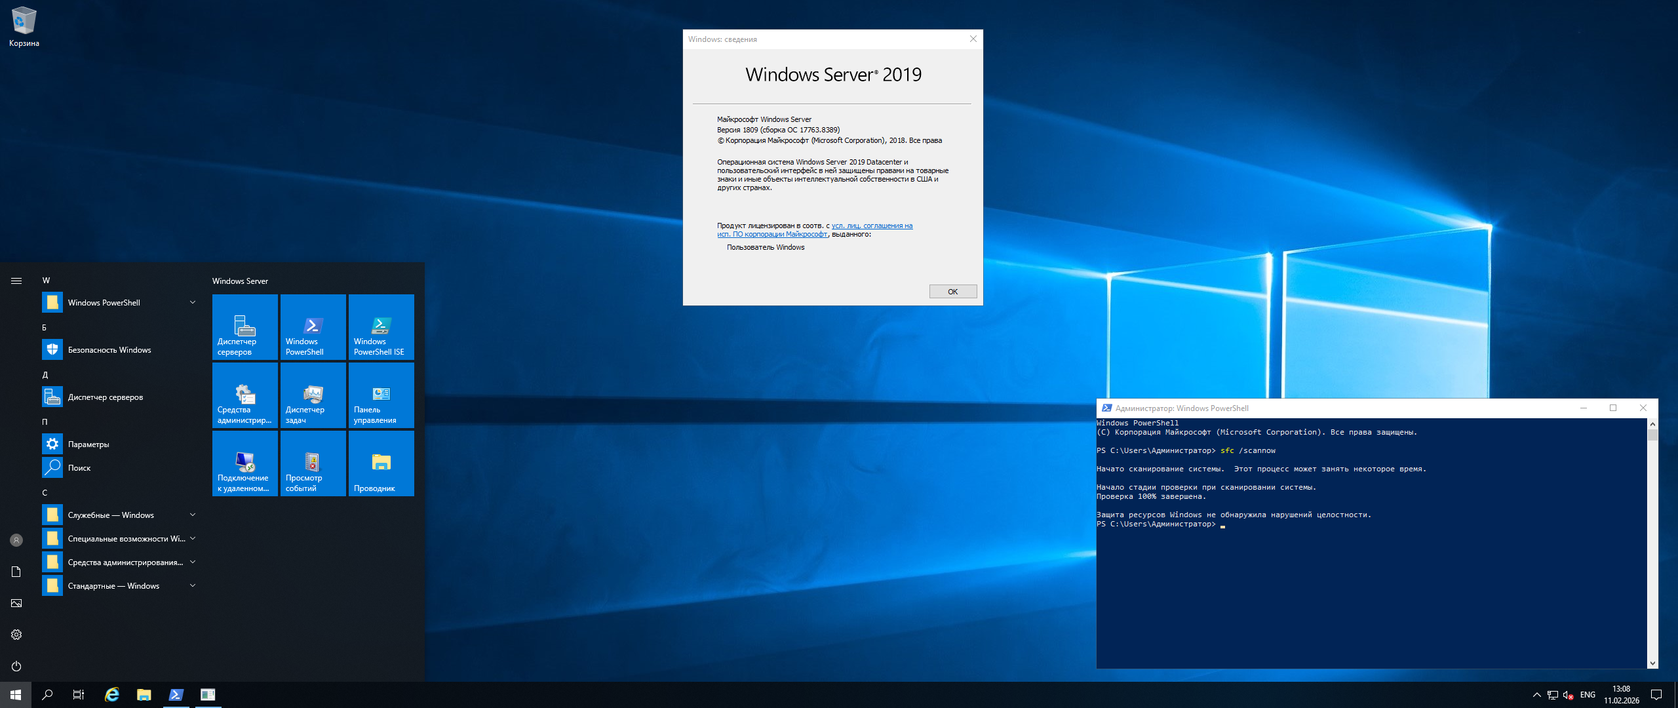This screenshot has width=1678, height=708.
Task: Open the Подключение к удаленному рабочему столу tile
Action: [x=244, y=463]
